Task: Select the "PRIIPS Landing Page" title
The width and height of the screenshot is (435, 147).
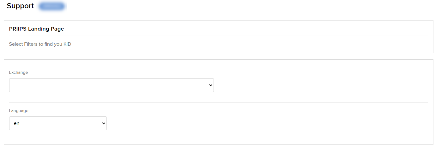Action: pyautogui.click(x=36, y=29)
